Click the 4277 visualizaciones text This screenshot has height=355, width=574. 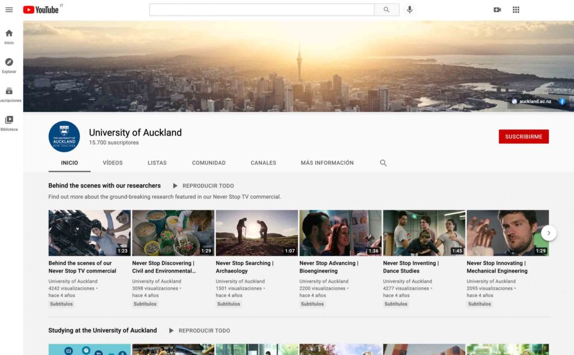(x=406, y=288)
